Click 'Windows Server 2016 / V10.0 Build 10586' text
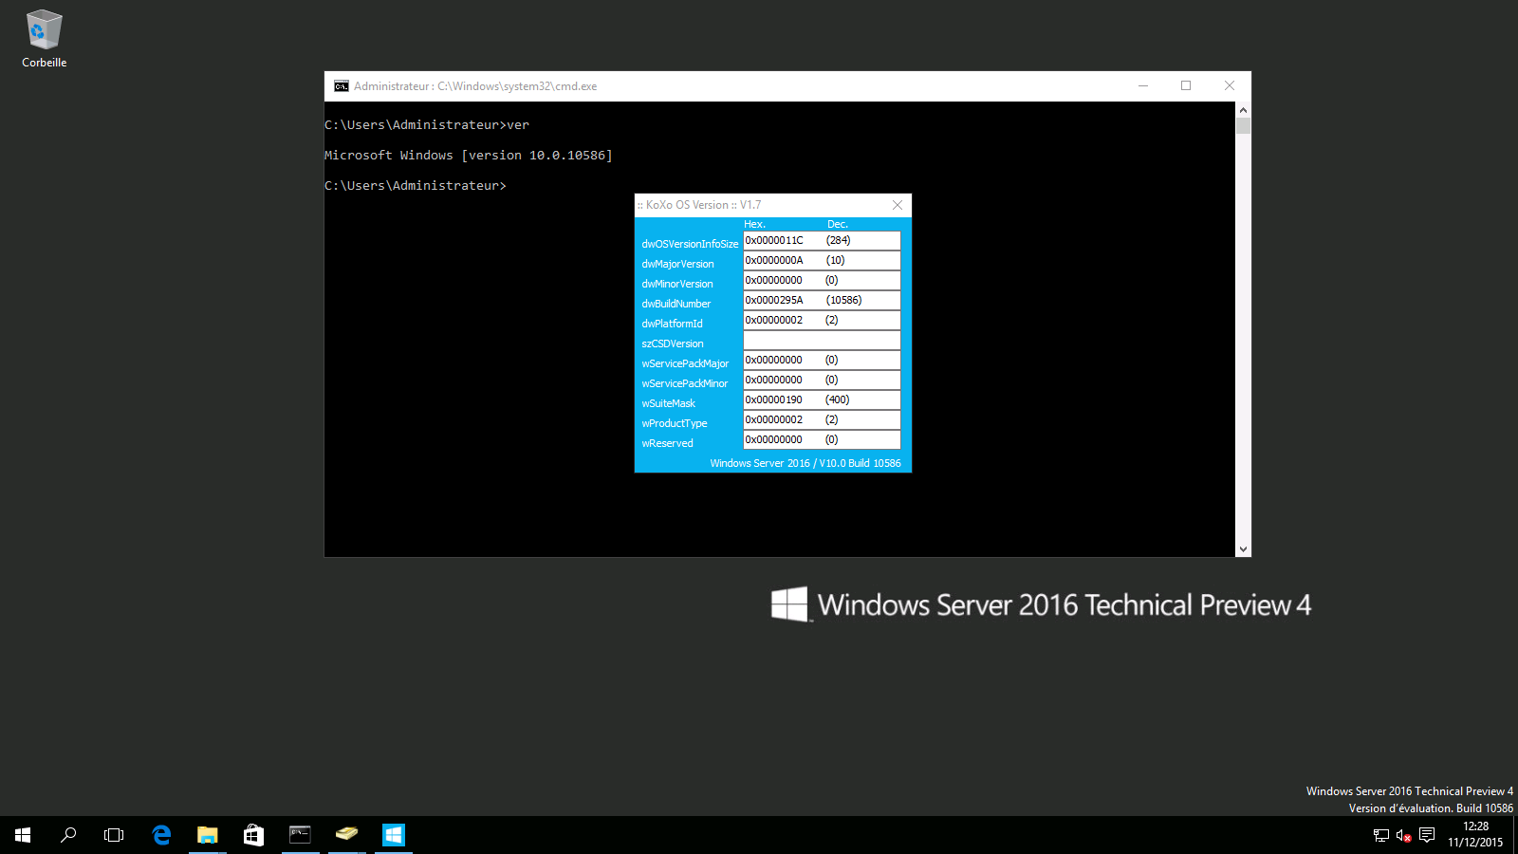Image resolution: width=1518 pixels, height=854 pixels. 805,463
